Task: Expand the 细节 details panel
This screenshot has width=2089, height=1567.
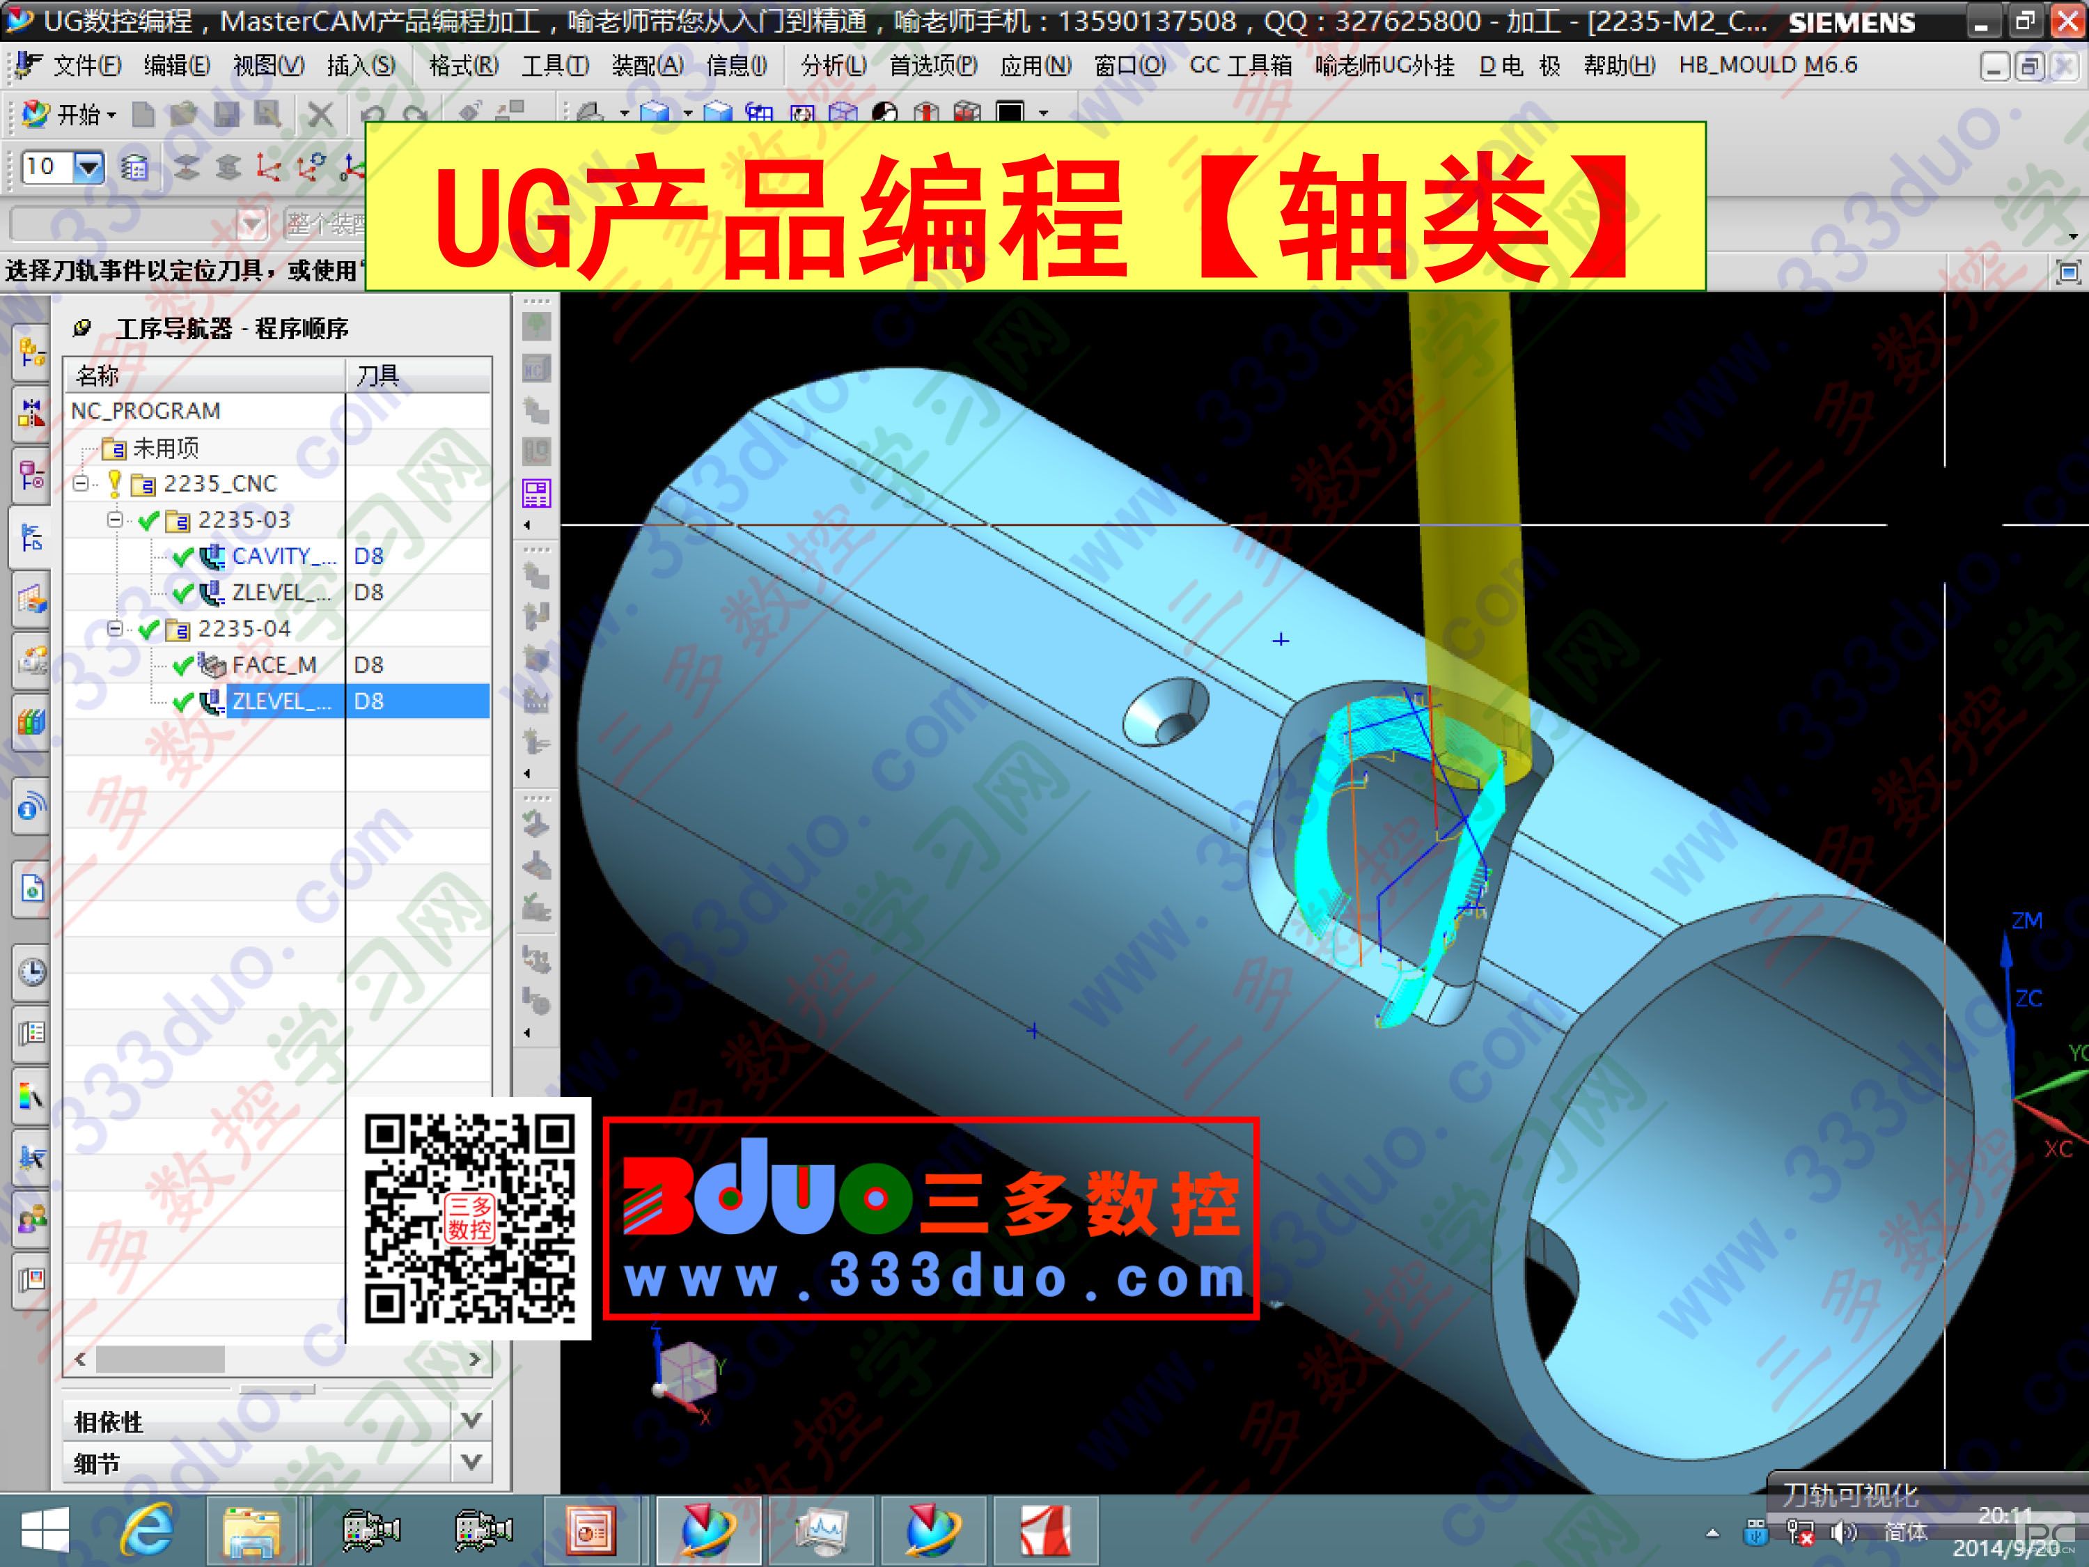Action: click(471, 1462)
